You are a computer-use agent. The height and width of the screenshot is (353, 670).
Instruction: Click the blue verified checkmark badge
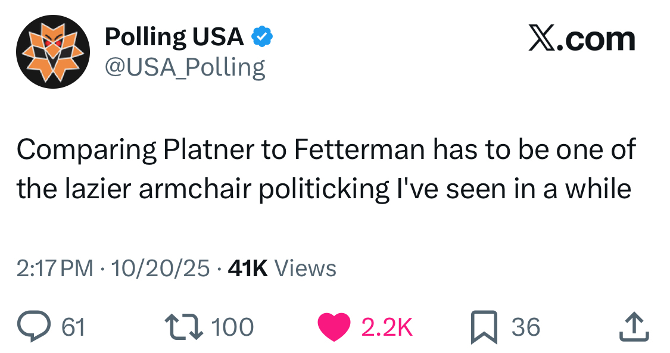point(261,37)
